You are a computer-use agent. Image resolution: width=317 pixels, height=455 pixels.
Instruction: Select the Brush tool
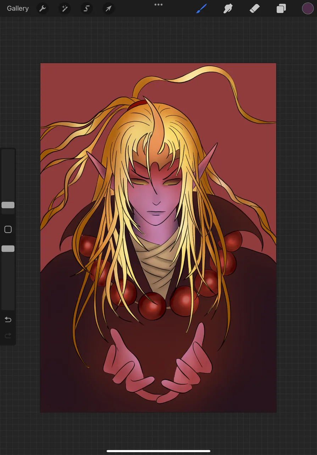[x=201, y=9]
